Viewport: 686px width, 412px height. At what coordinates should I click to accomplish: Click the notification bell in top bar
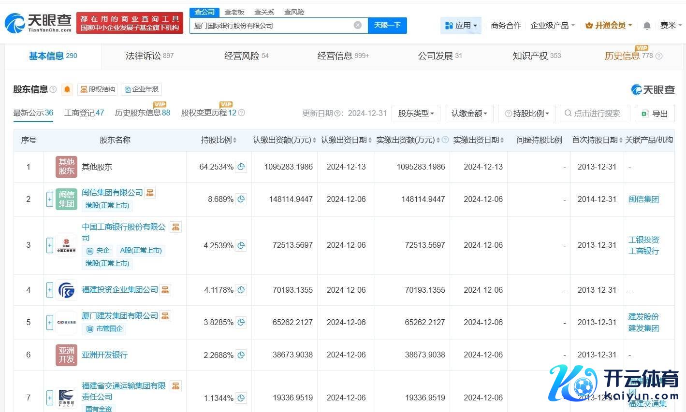pyautogui.click(x=647, y=26)
